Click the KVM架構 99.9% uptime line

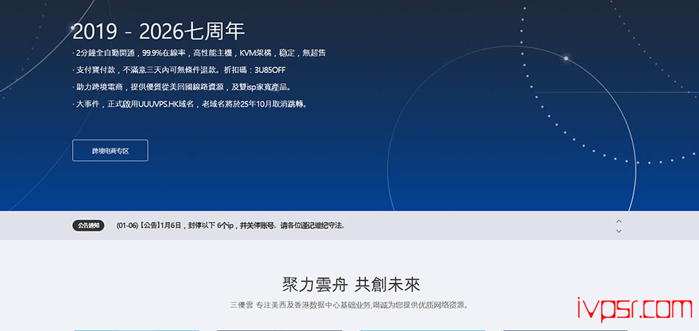point(200,53)
